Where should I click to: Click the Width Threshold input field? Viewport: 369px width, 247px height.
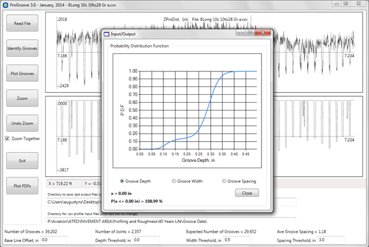(x=236, y=240)
